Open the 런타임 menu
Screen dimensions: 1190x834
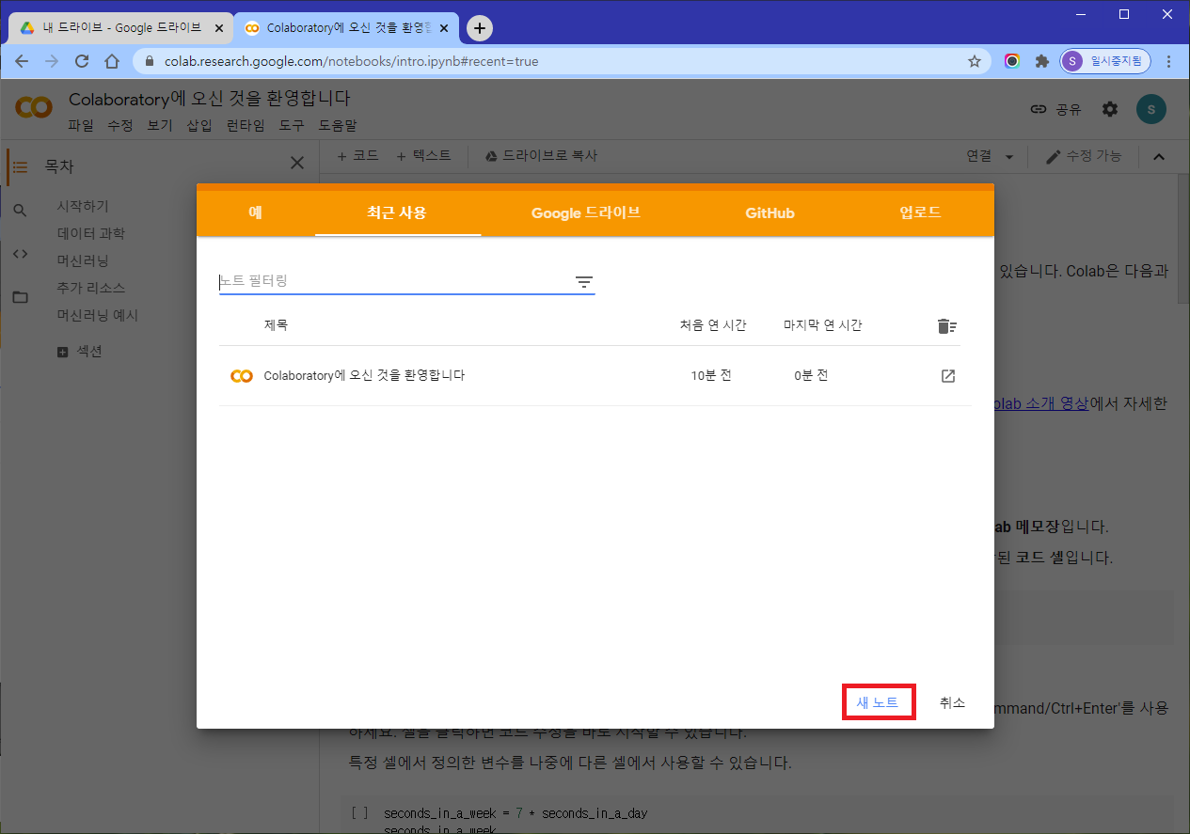click(x=246, y=125)
